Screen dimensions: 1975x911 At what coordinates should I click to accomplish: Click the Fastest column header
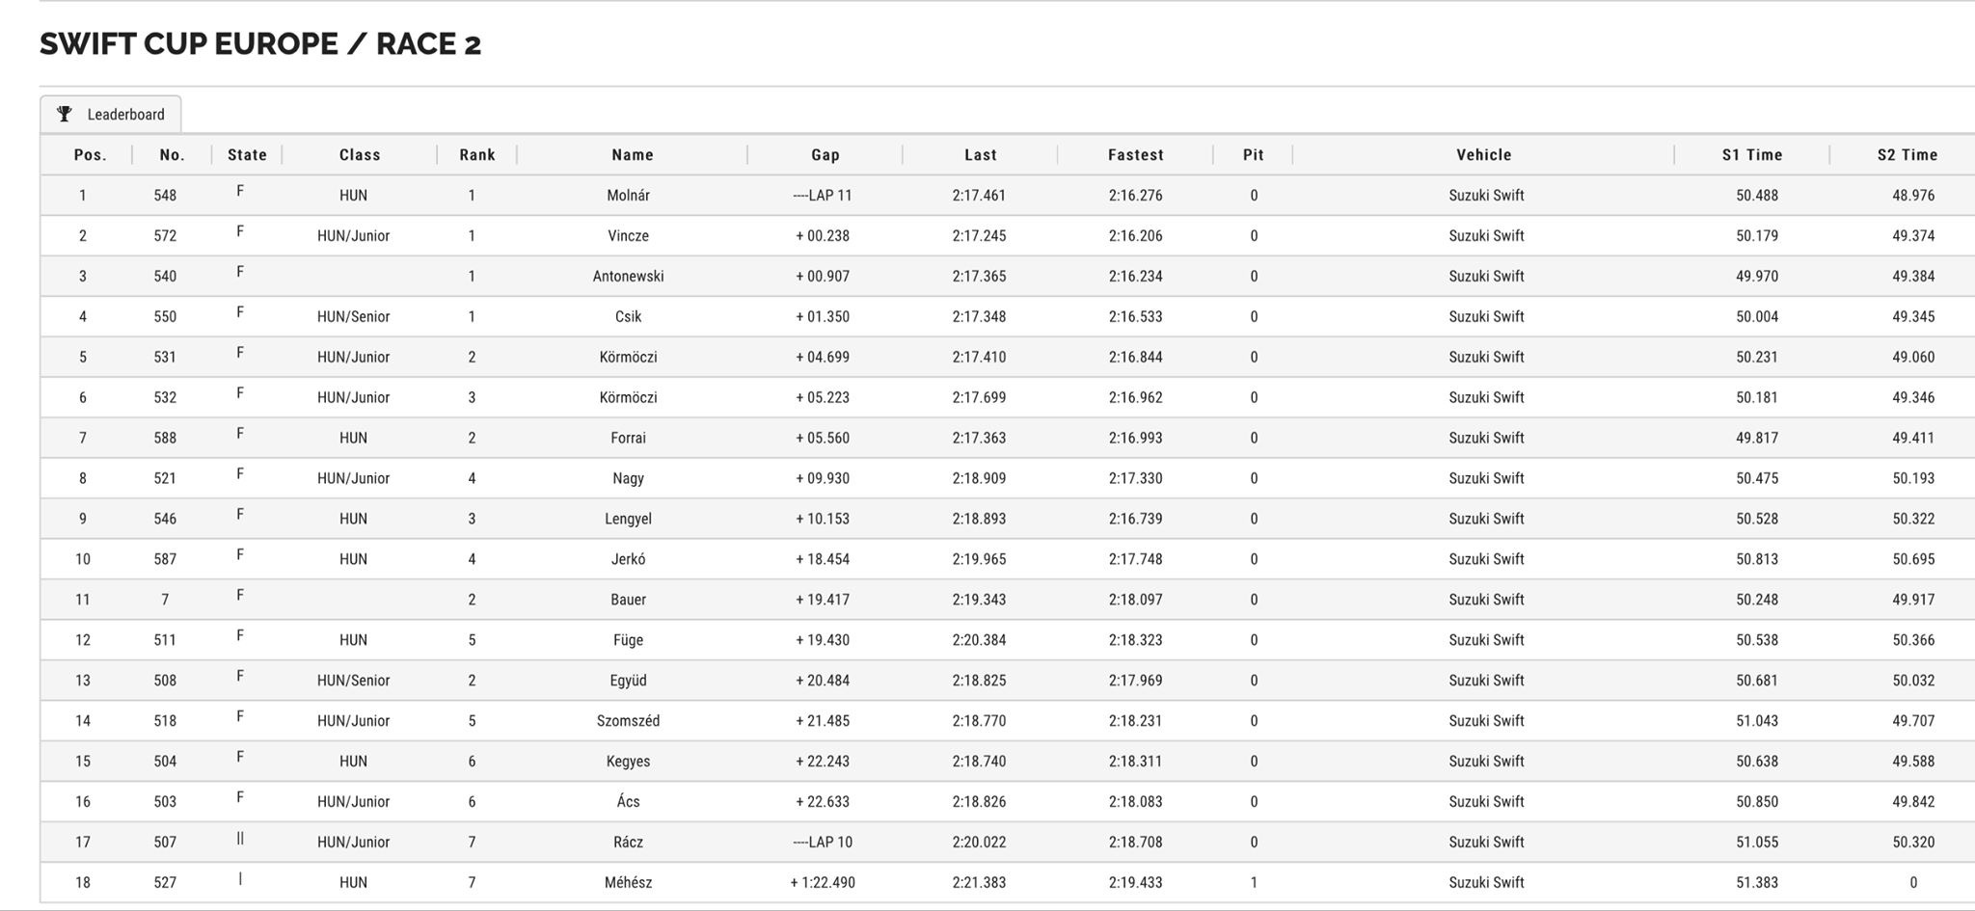click(1136, 154)
